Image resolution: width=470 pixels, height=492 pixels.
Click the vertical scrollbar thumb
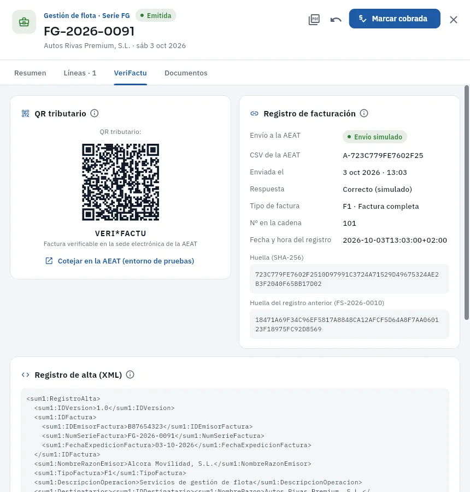click(x=467, y=202)
